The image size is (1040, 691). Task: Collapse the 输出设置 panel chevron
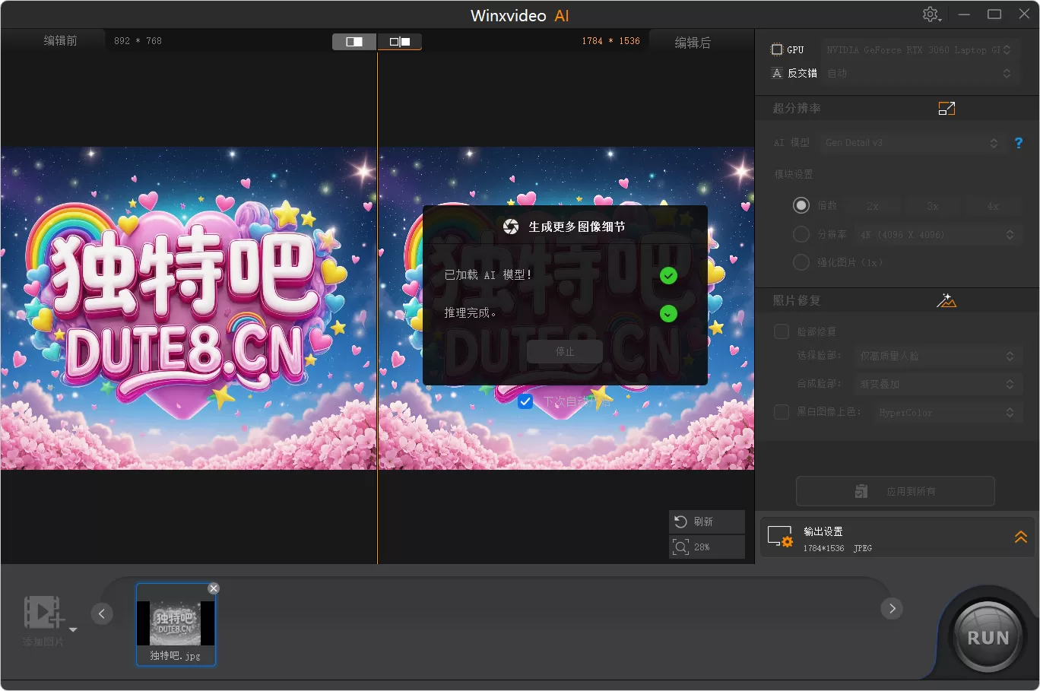tap(1021, 537)
